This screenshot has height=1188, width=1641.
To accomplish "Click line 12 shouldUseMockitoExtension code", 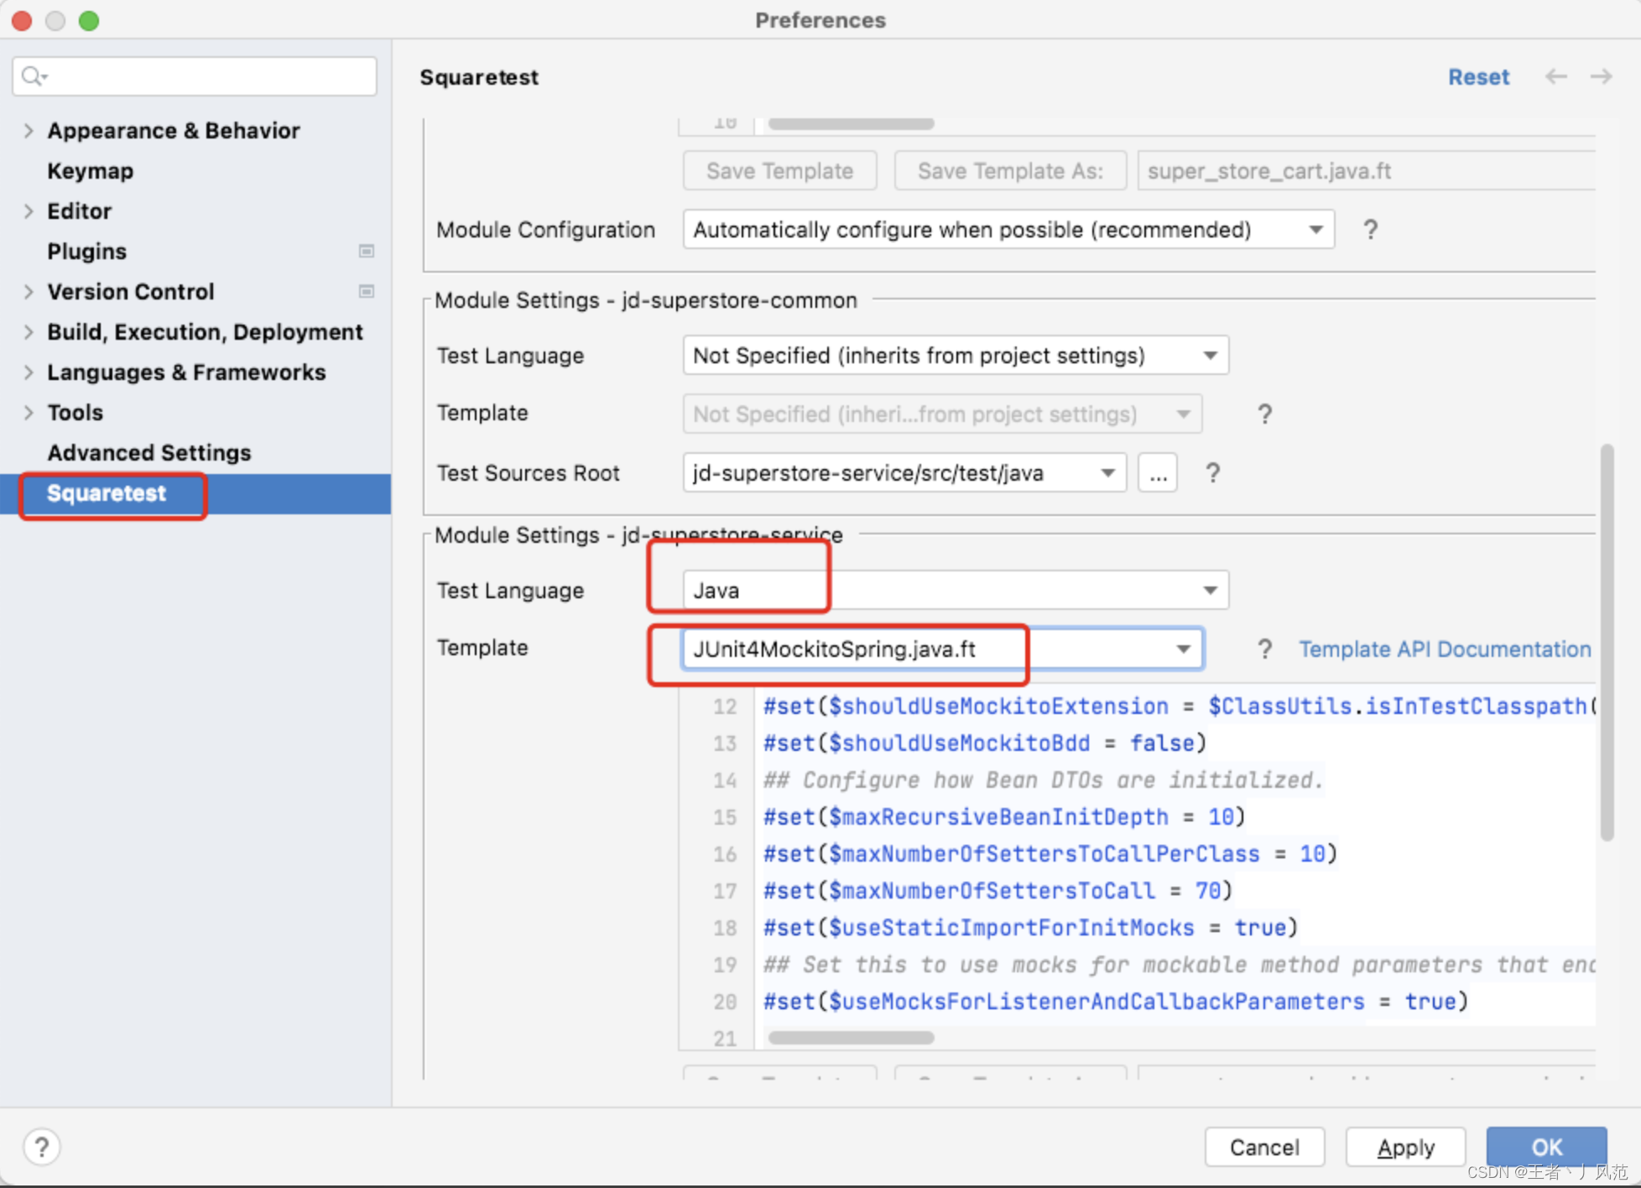I will point(1179,706).
